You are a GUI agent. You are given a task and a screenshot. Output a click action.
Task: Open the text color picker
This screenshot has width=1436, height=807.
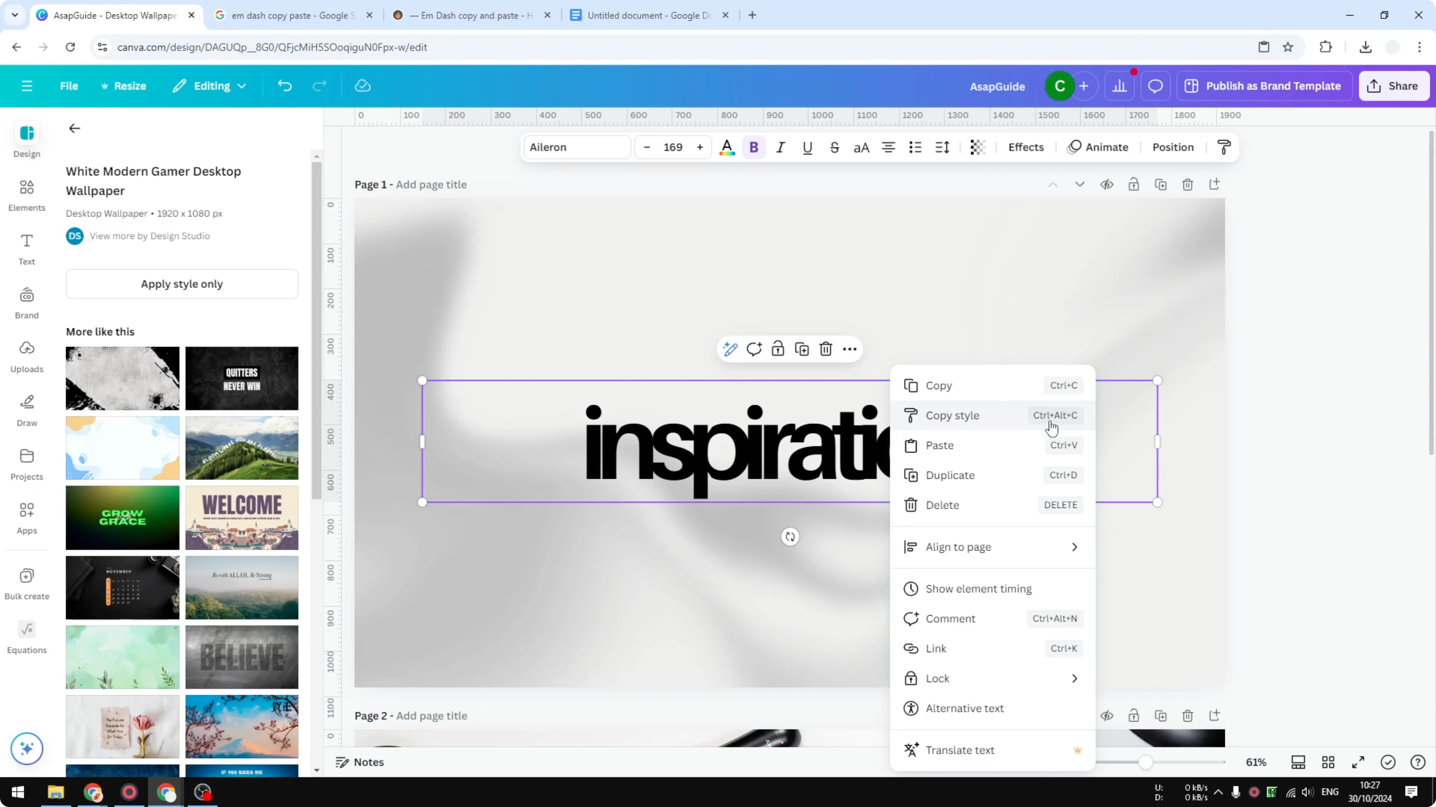click(x=727, y=147)
